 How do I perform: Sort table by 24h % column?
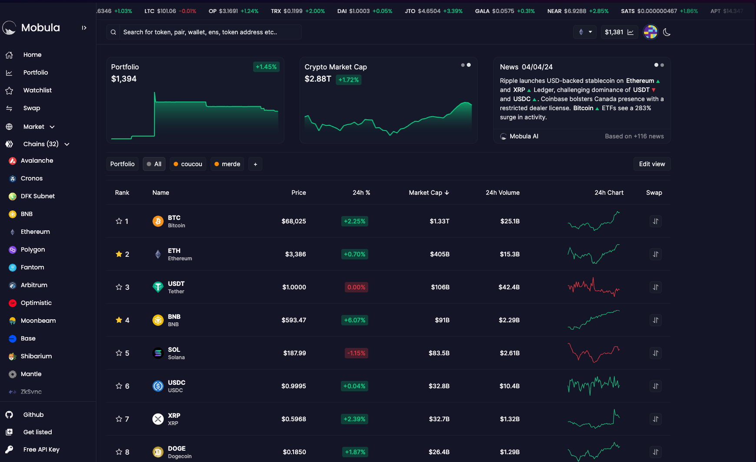[x=361, y=193]
